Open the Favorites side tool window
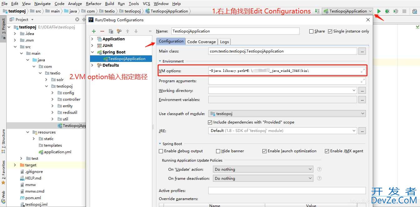 (3, 172)
